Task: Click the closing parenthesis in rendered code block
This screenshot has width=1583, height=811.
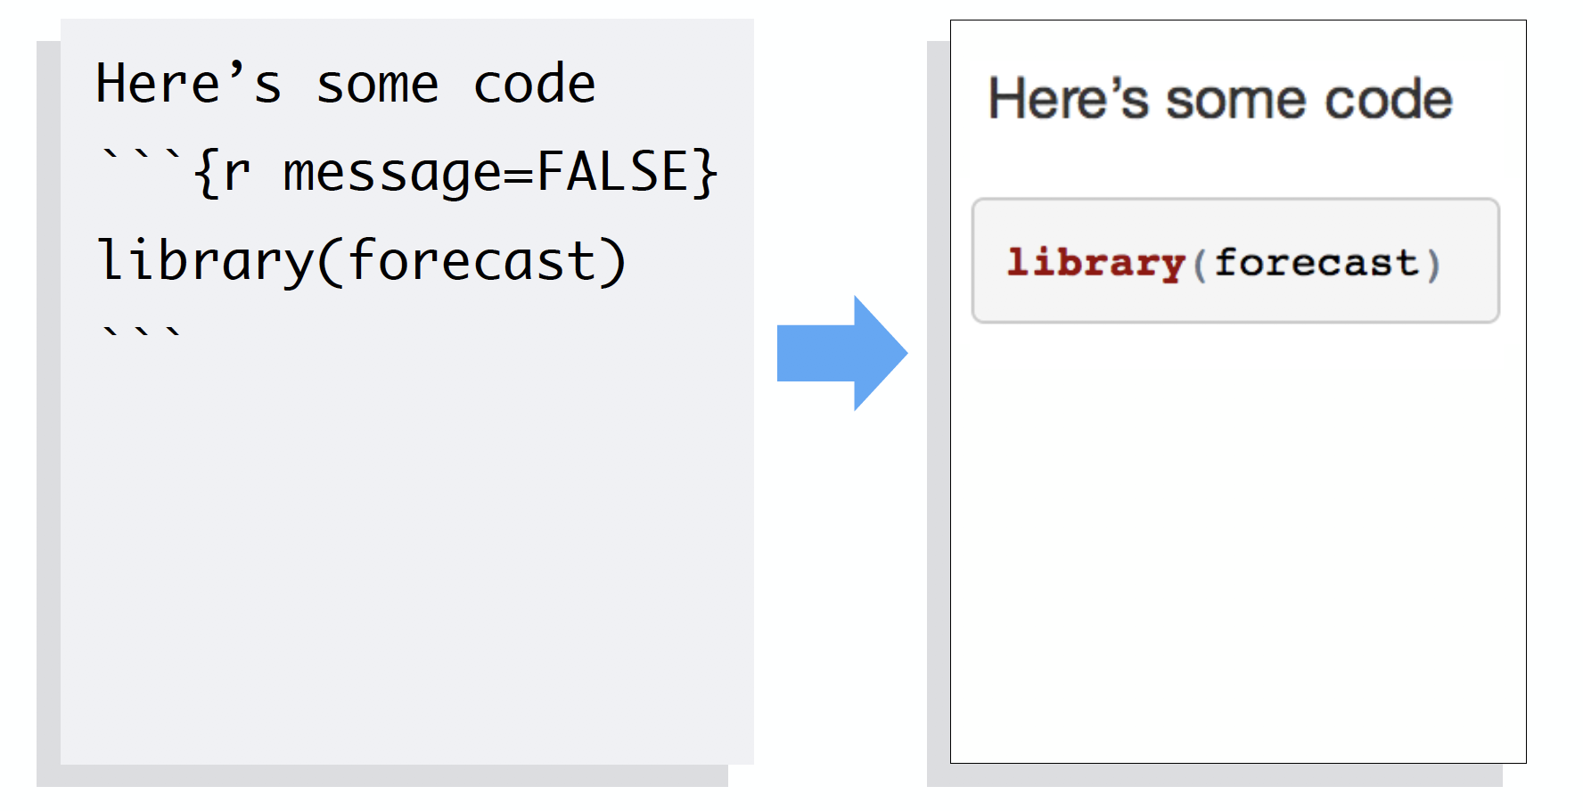Action: (1433, 265)
